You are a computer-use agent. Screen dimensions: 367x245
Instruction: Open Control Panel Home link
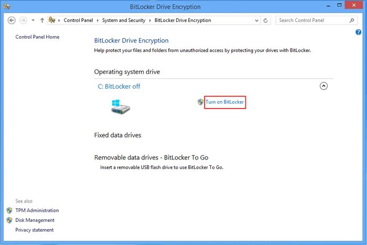click(37, 37)
